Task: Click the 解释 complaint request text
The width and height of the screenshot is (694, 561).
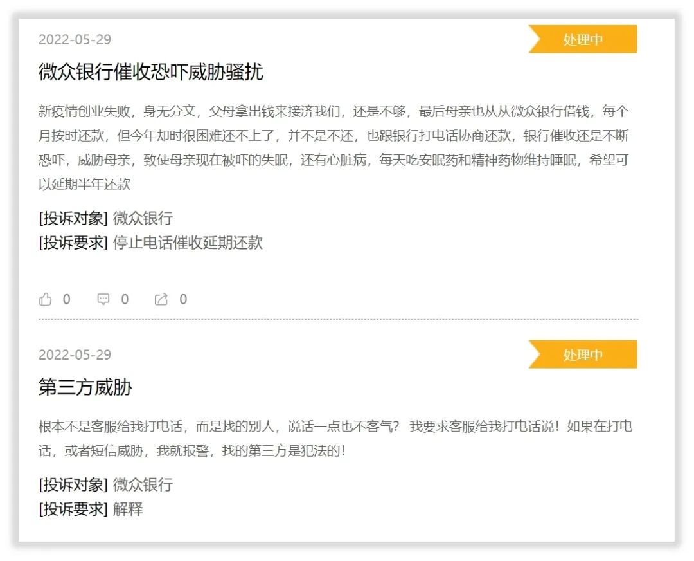Action: coord(128,509)
